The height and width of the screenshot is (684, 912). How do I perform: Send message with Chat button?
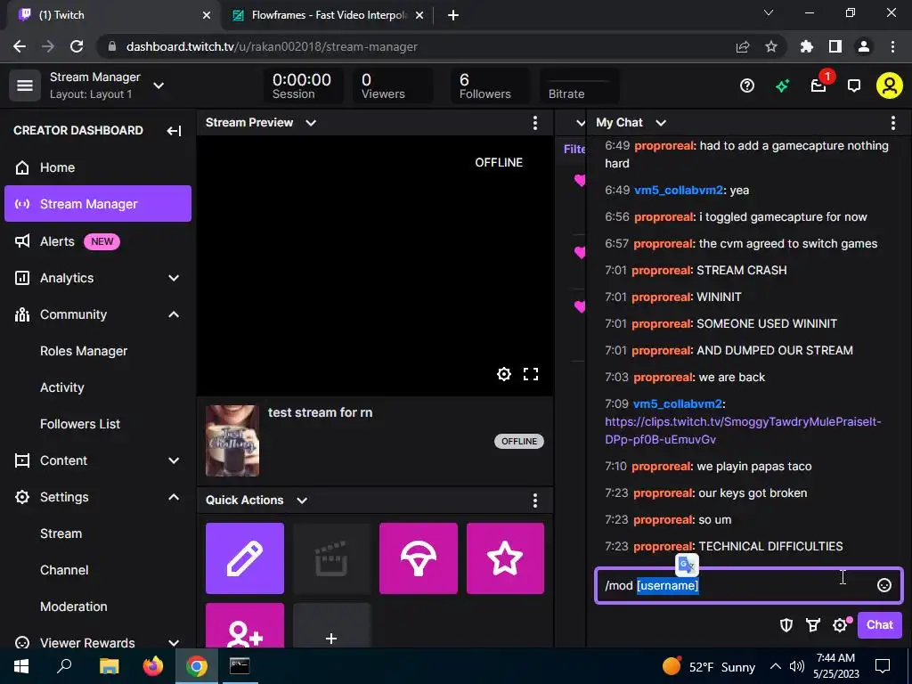pos(879,624)
